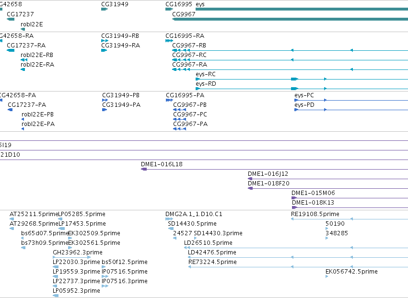The image size is (408, 298).
Task: Select transcript CG9967-RB
Action: tap(189, 46)
